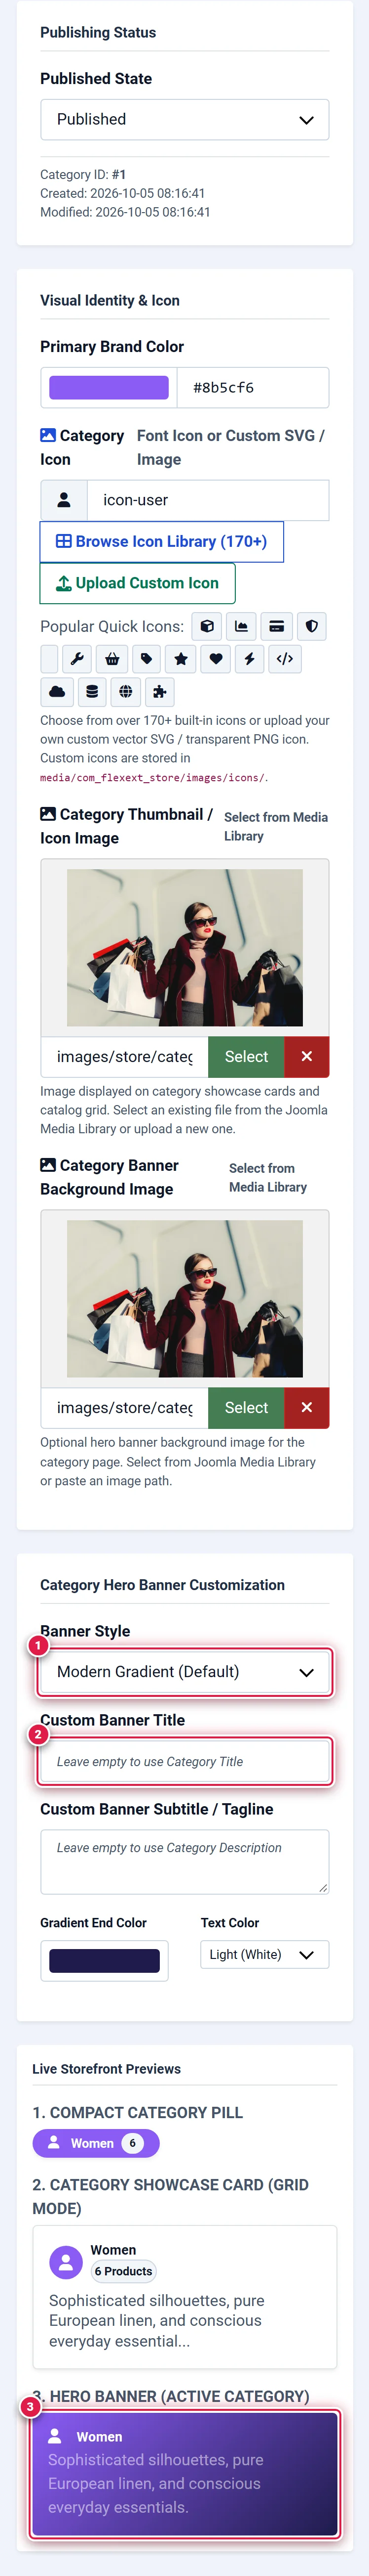Click the blank quick icon button
This screenshot has height=2576, width=369.
click(49, 659)
